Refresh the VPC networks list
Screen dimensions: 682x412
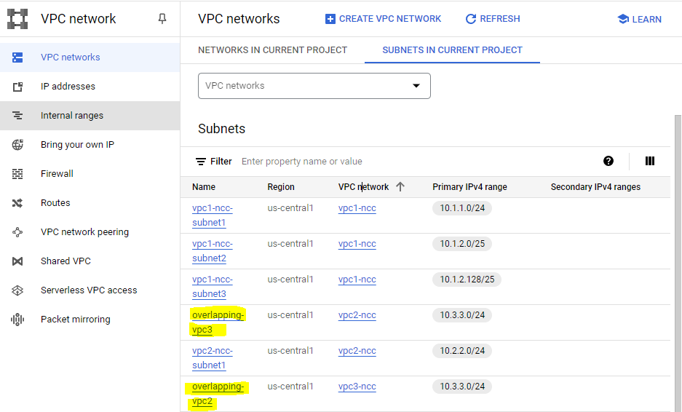[x=492, y=19]
